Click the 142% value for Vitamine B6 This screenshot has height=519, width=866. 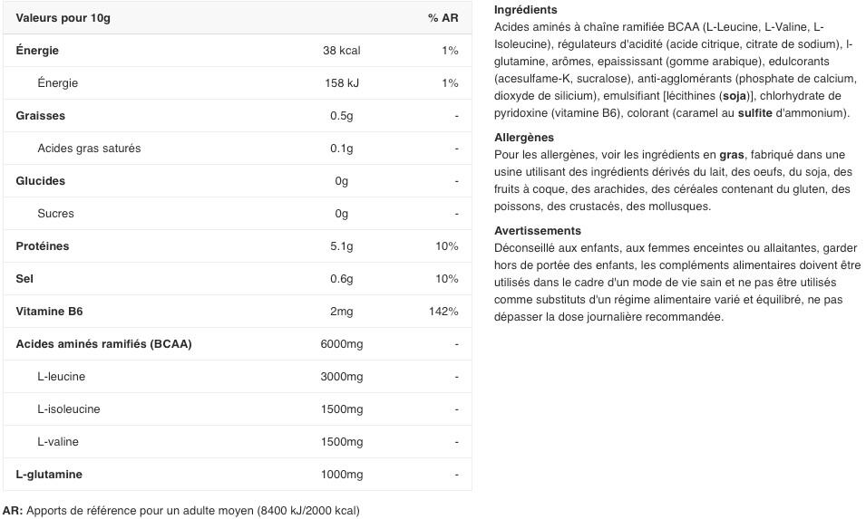pyautogui.click(x=443, y=312)
